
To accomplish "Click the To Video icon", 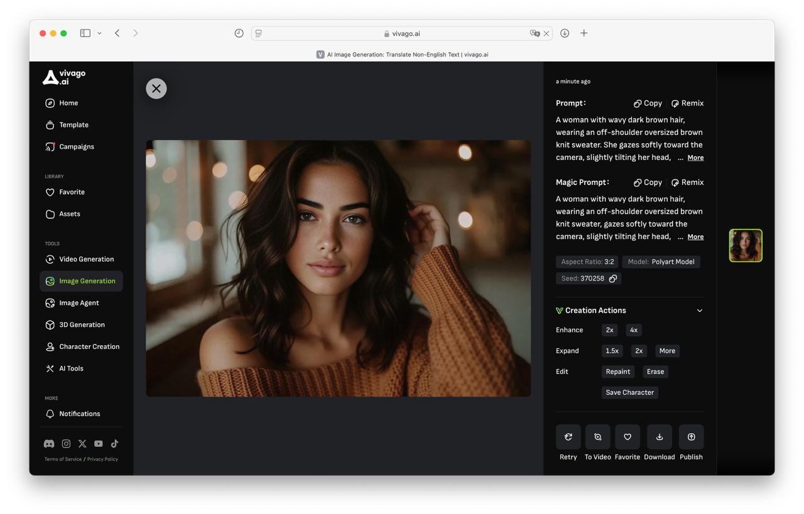I will coord(597,437).
